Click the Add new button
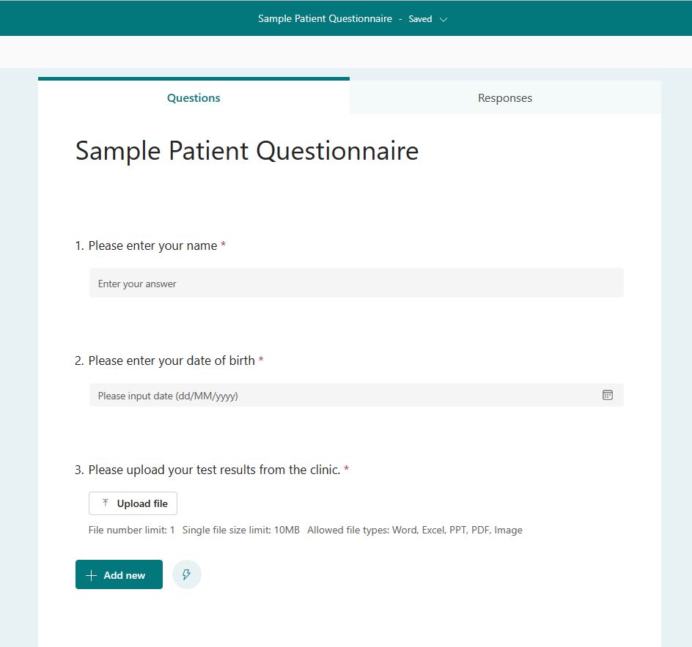The height and width of the screenshot is (647, 692). (x=119, y=574)
